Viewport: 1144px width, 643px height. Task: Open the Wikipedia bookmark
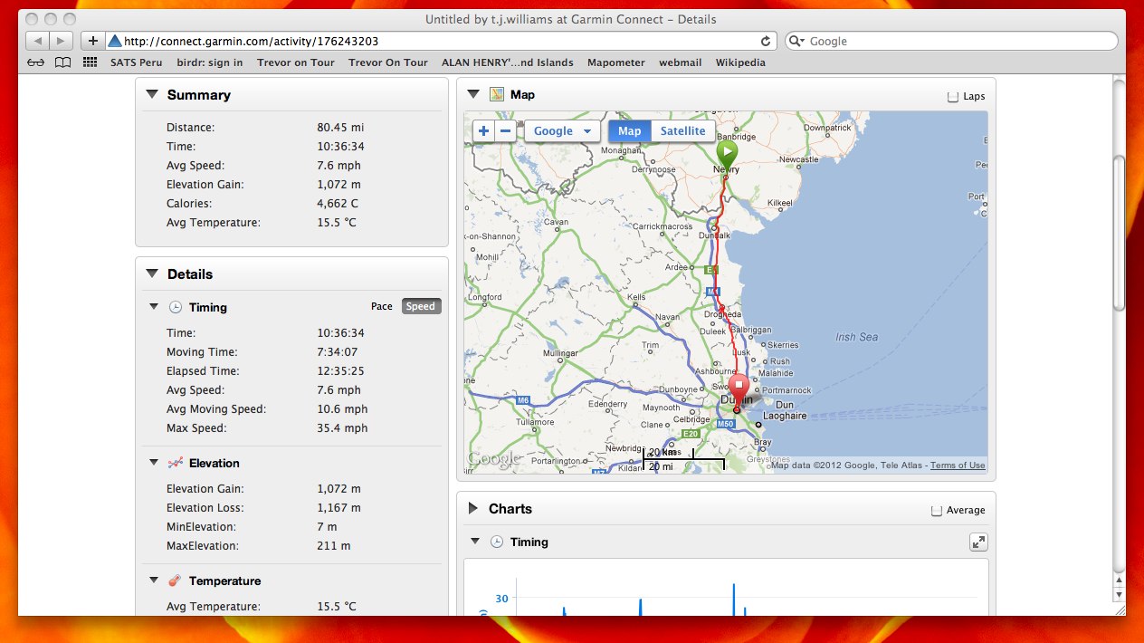click(740, 62)
